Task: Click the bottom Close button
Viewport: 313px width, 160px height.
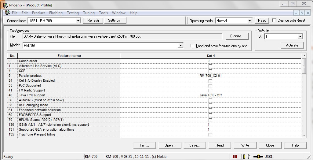Action: tap(270, 145)
